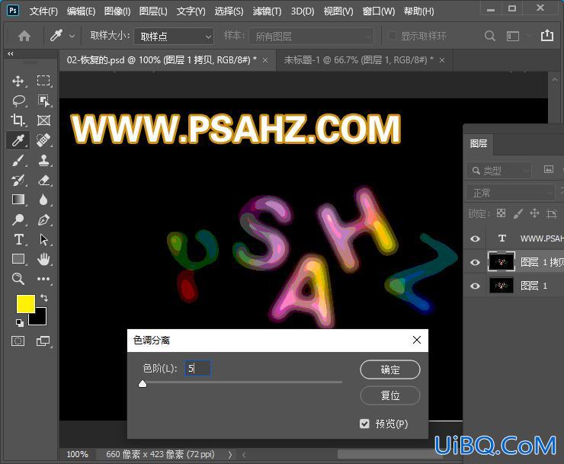Enable the Show Sampling Ring checkbox

click(393, 36)
